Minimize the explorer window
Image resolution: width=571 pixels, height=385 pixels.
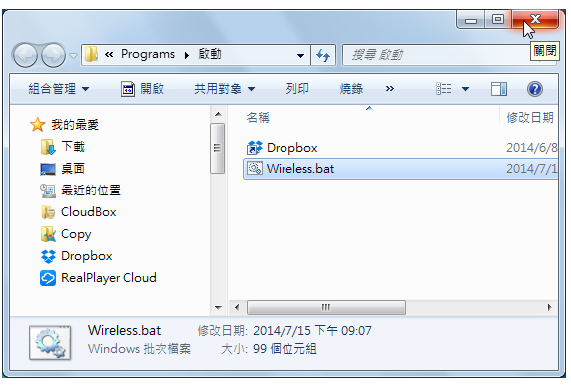click(x=471, y=19)
